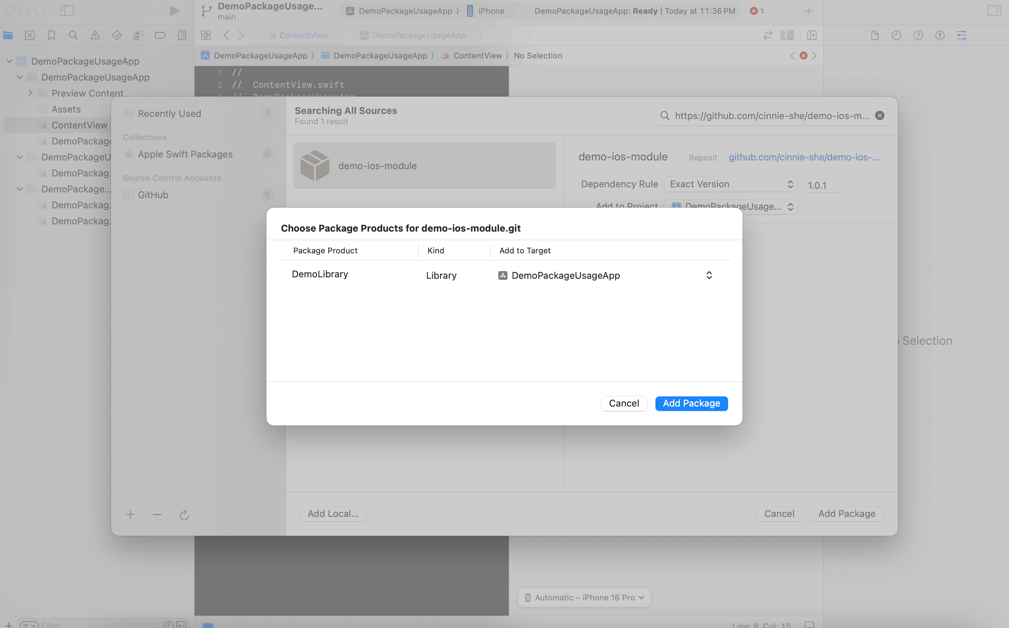
Task: Open the Dependency Rule Exact Version dropdown
Action: point(730,184)
